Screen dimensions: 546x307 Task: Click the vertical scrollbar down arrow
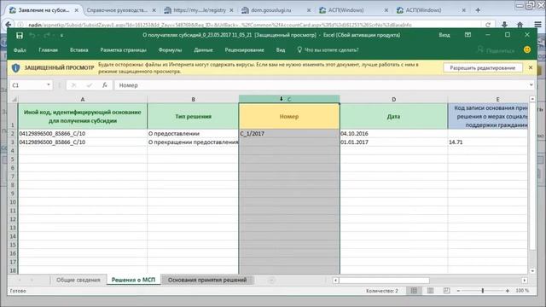click(532, 271)
